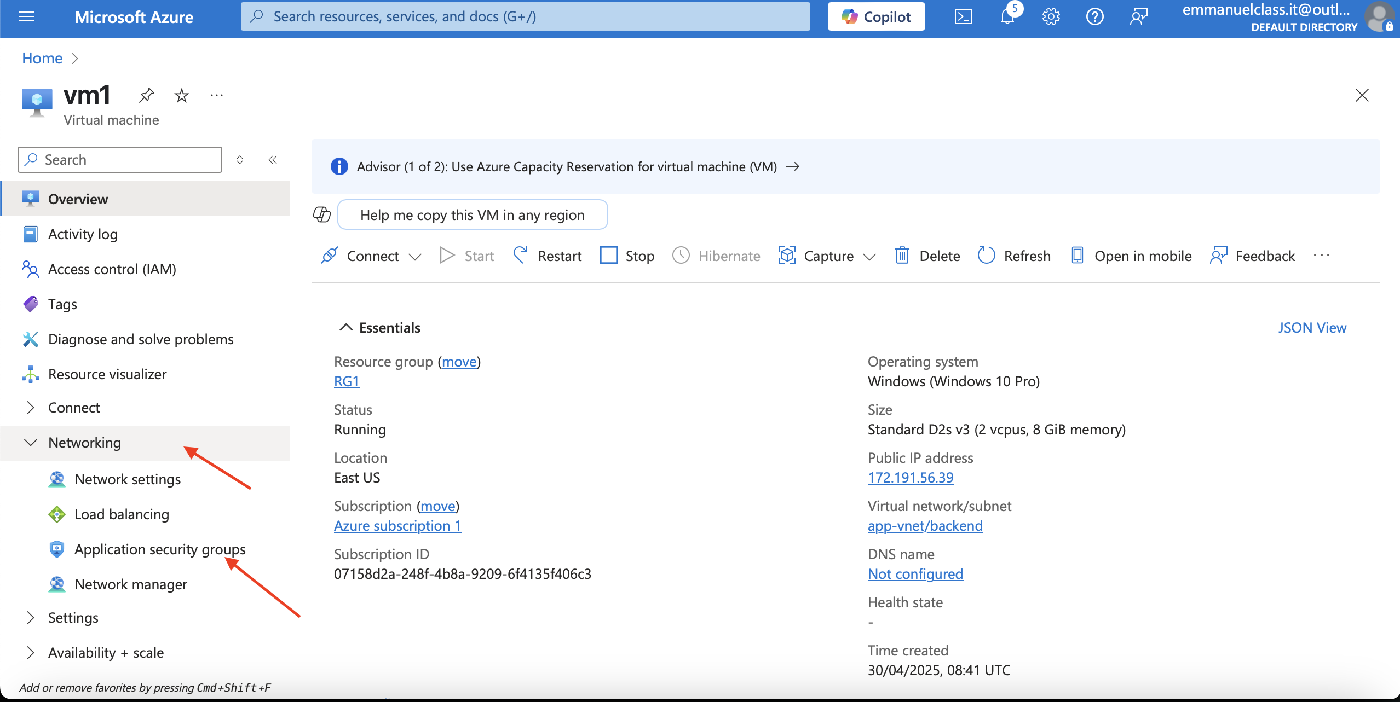Click the account avatar picture
1400x702 pixels.
1380,16
